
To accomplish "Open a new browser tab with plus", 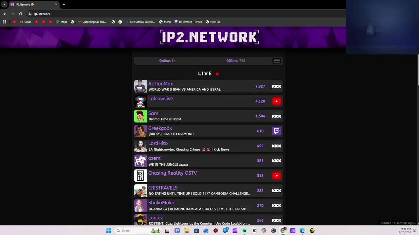I will pyautogui.click(x=64, y=4).
